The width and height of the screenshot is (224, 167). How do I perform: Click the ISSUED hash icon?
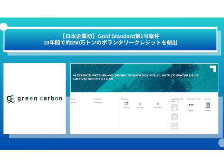pyautogui.click(x=140, y=104)
